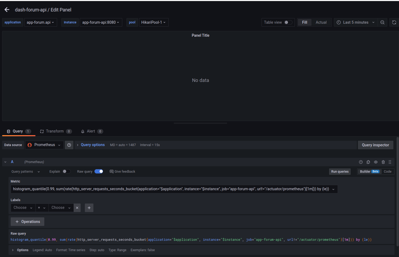The image size is (399, 257).
Task: Open the Metric selector dropdown
Action: (174, 189)
